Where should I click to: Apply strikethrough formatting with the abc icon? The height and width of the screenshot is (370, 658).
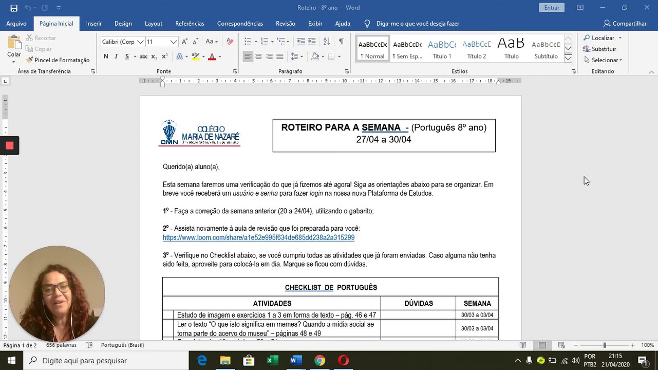pyautogui.click(x=144, y=57)
